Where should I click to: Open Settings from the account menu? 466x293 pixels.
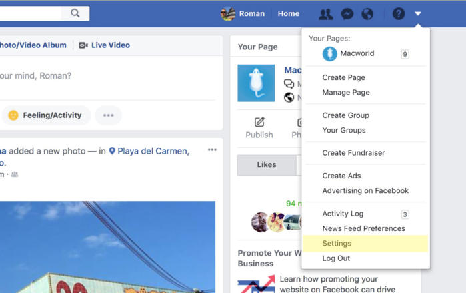point(365,244)
